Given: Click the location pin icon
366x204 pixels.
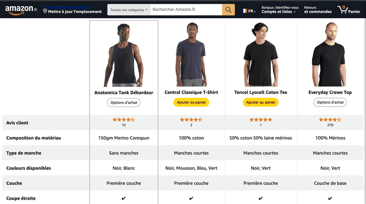Looking at the screenshot, I should tap(45, 11).
